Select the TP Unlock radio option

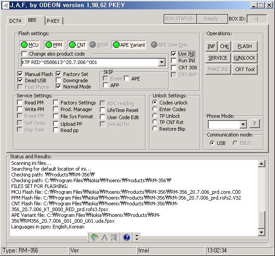pyautogui.click(x=155, y=116)
